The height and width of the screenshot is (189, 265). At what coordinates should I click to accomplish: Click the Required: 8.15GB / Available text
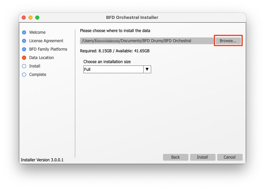point(115,51)
